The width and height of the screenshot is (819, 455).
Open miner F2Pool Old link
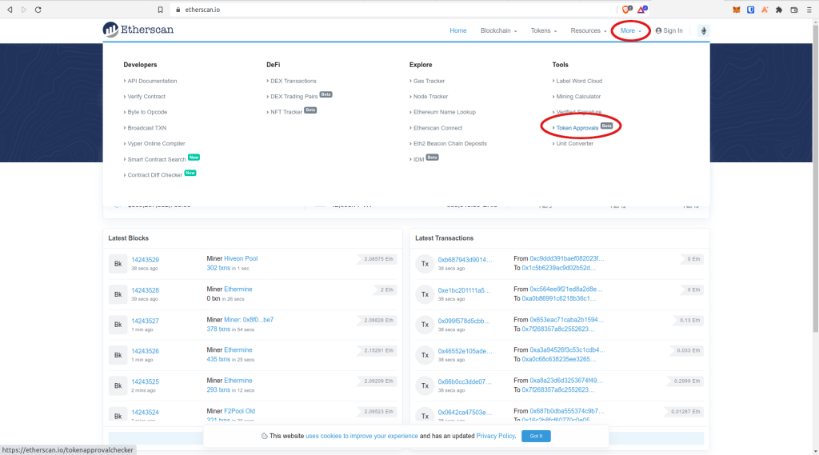[239, 411]
